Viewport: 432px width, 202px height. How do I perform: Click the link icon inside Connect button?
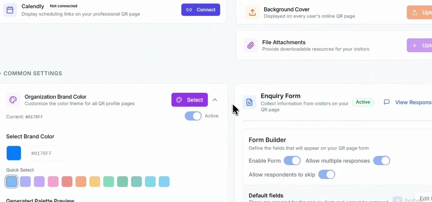click(x=189, y=10)
